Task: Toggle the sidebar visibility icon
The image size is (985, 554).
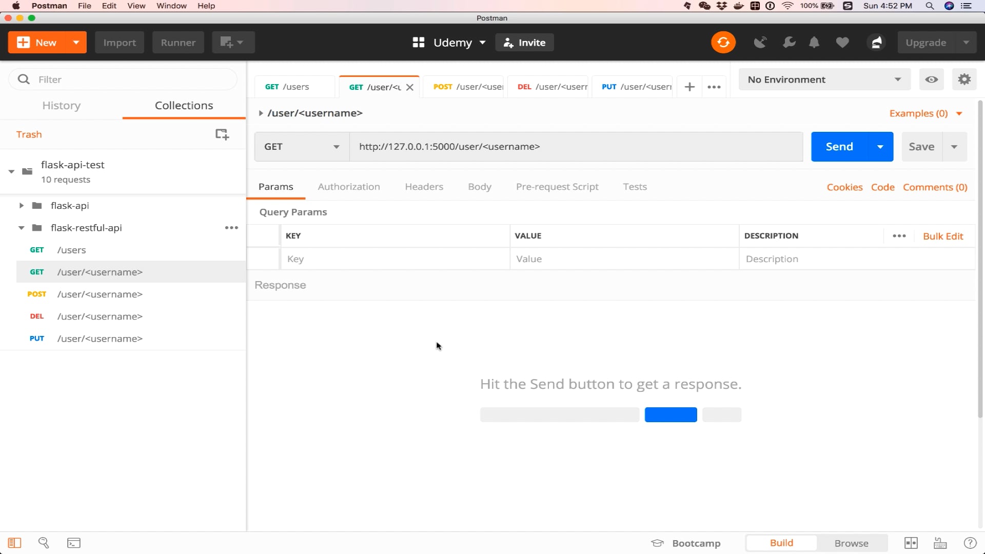Action: (14, 543)
